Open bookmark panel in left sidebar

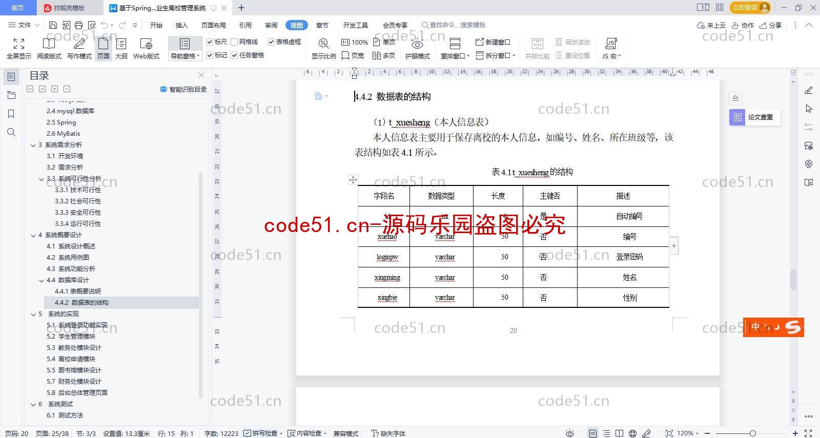point(11,114)
